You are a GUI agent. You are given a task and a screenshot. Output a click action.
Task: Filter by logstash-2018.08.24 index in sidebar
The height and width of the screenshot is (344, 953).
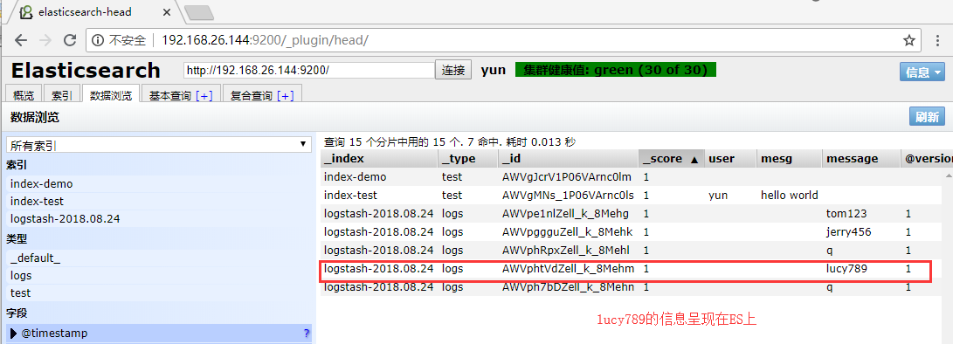coord(159,219)
